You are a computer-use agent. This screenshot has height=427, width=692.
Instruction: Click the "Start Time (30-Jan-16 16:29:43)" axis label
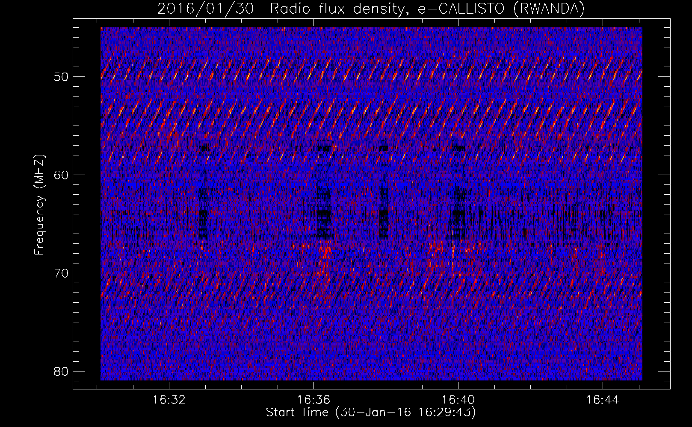tap(371, 412)
